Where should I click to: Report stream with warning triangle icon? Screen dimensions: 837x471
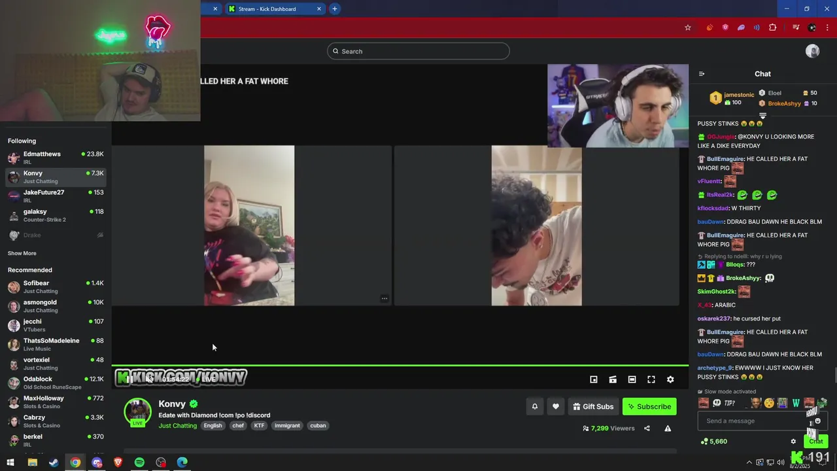[x=668, y=428]
